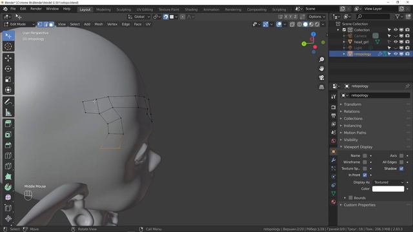Open the World properties tab
The height and width of the screenshot is (232, 413).
(x=334, y=140)
